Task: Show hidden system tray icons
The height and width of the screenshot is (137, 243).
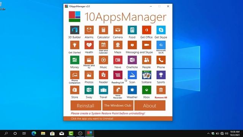Action: point(208,134)
